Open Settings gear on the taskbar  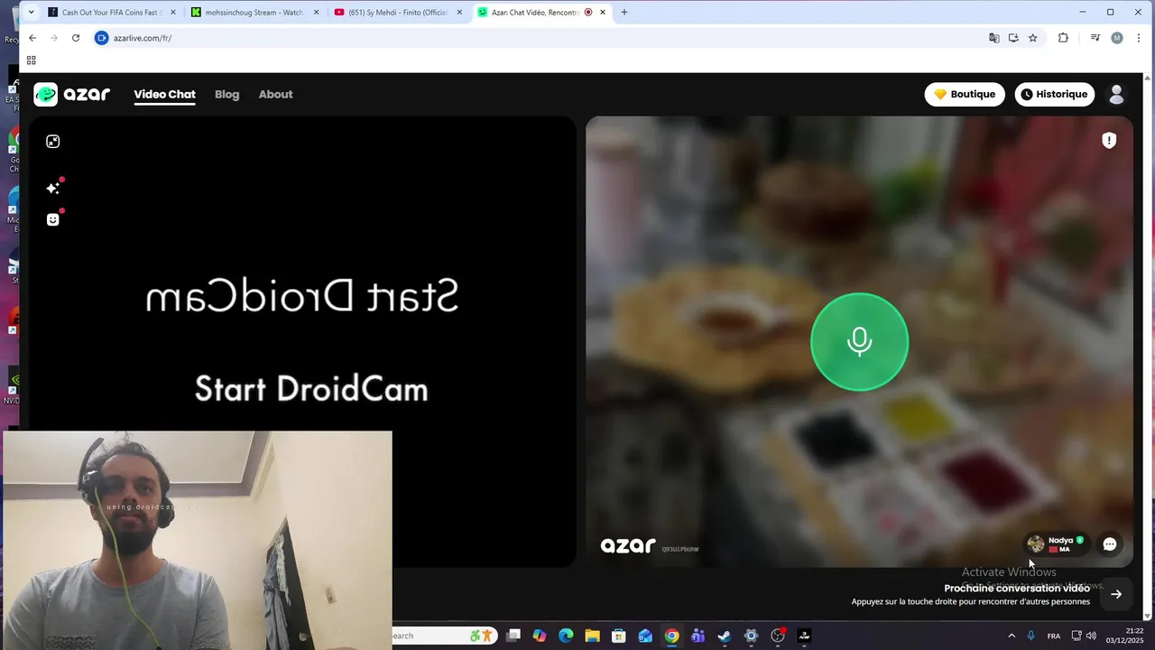751,636
